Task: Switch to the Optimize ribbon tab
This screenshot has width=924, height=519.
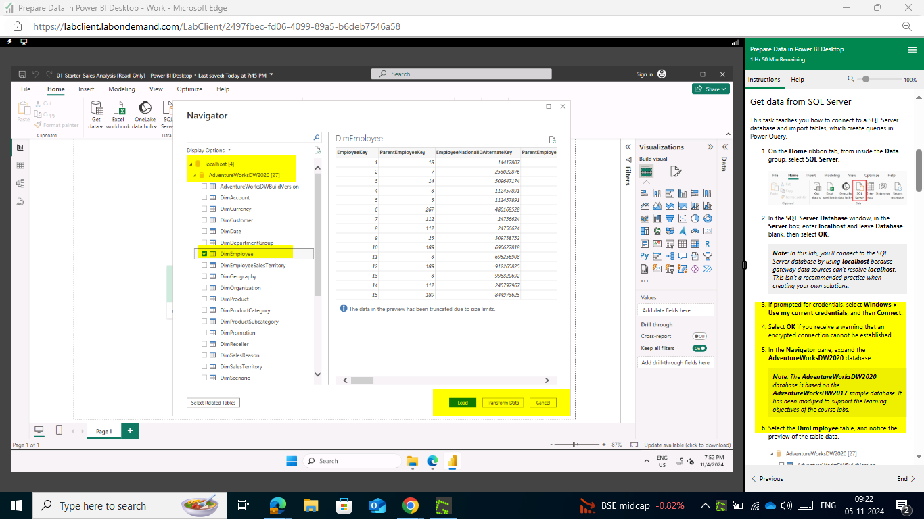Action: tap(189, 89)
